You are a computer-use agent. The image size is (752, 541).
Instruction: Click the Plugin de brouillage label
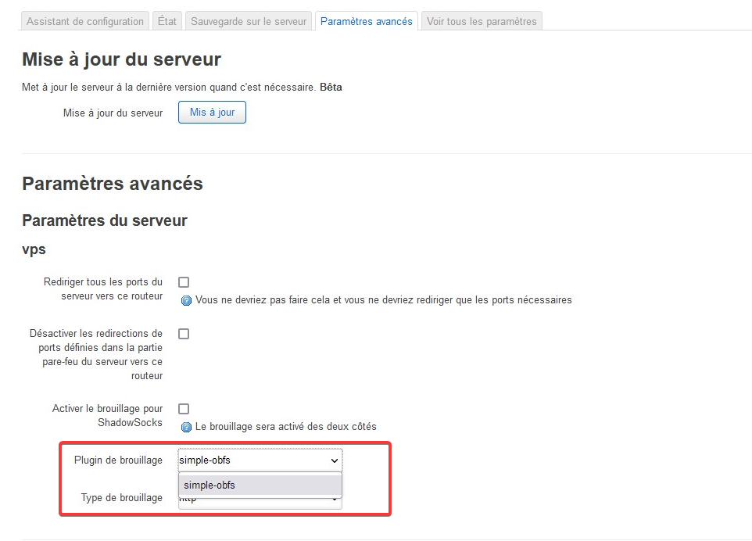pos(119,460)
